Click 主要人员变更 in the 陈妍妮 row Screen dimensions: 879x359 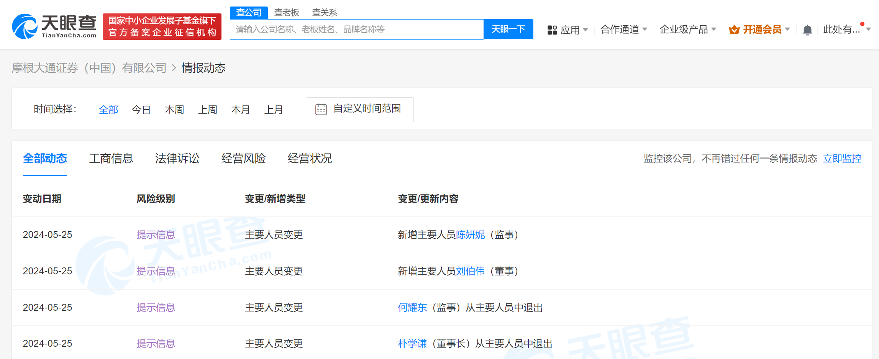pyautogui.click(x=274, y=235)
